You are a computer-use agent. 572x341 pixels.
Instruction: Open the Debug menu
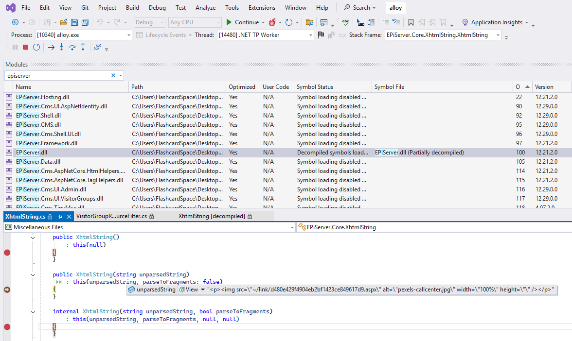157,8
